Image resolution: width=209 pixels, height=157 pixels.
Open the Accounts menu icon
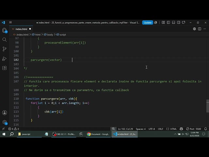(x=4, y=113)
